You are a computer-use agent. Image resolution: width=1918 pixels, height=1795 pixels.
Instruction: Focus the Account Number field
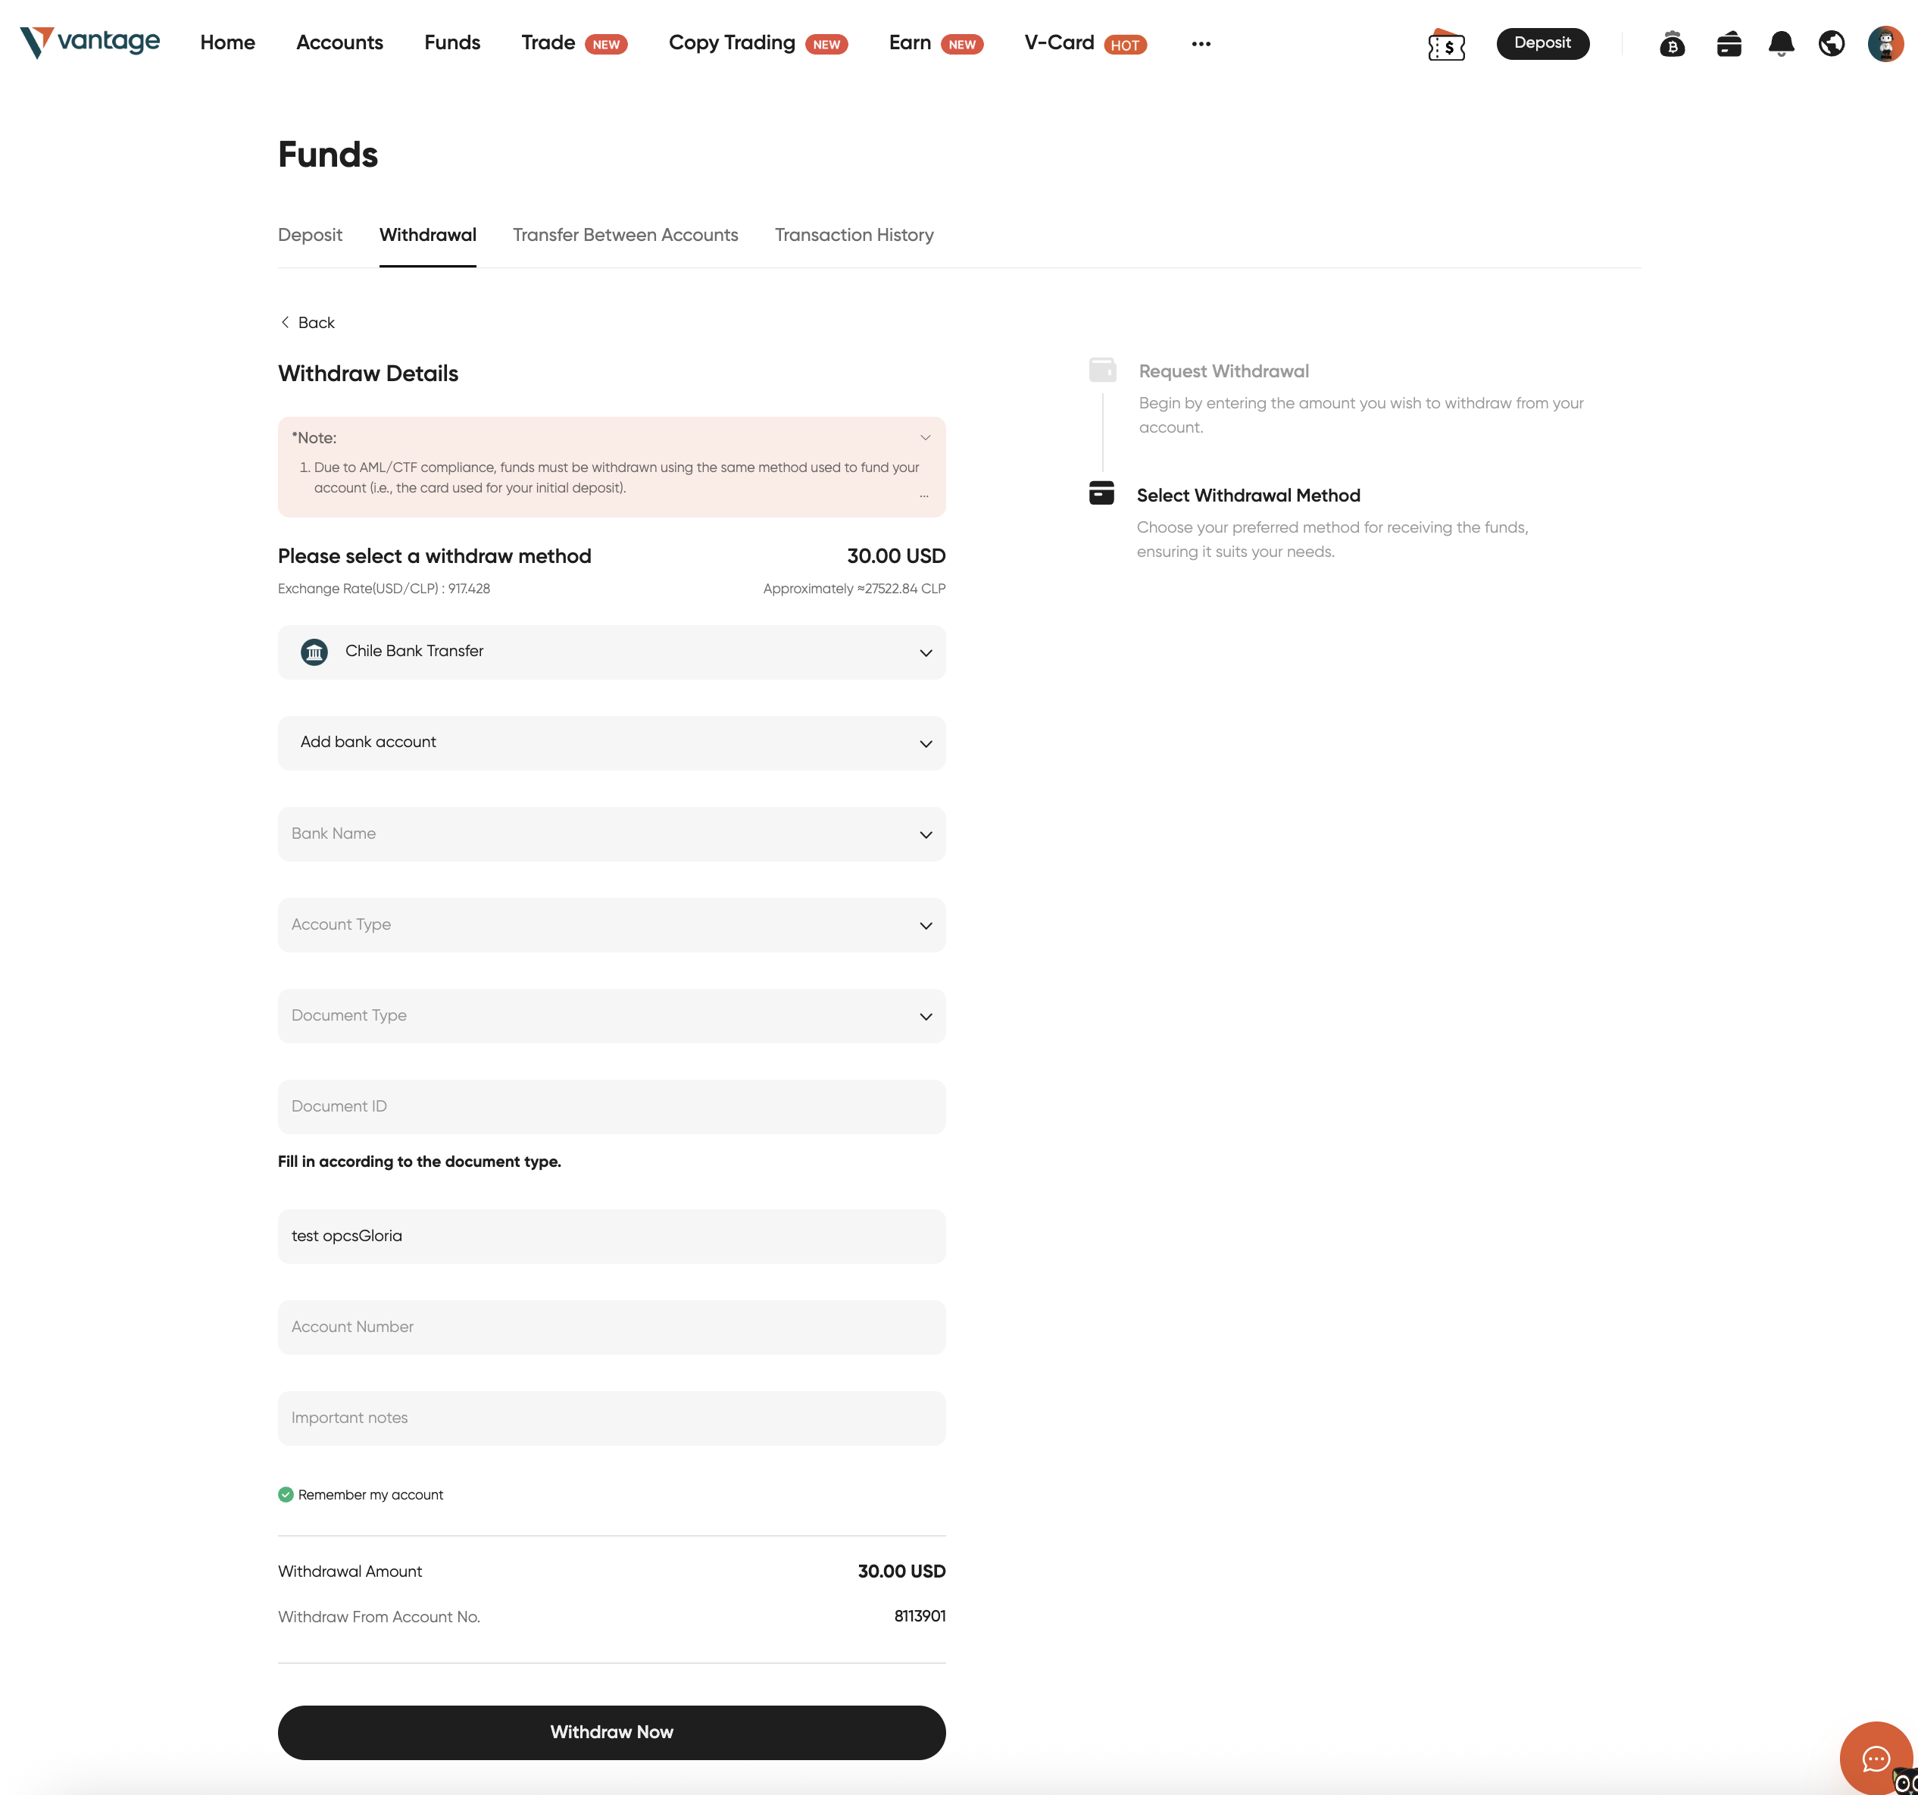(x=611, y=1327)
